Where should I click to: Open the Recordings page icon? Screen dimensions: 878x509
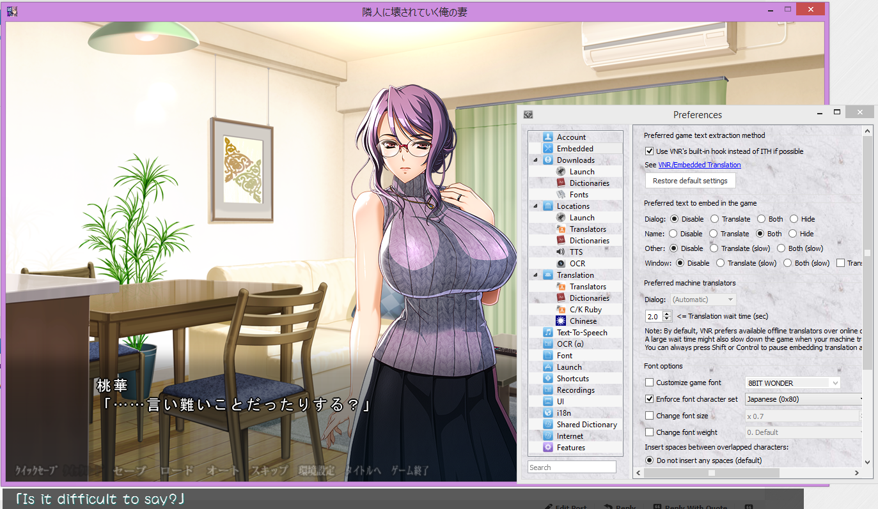coord(548,390)
